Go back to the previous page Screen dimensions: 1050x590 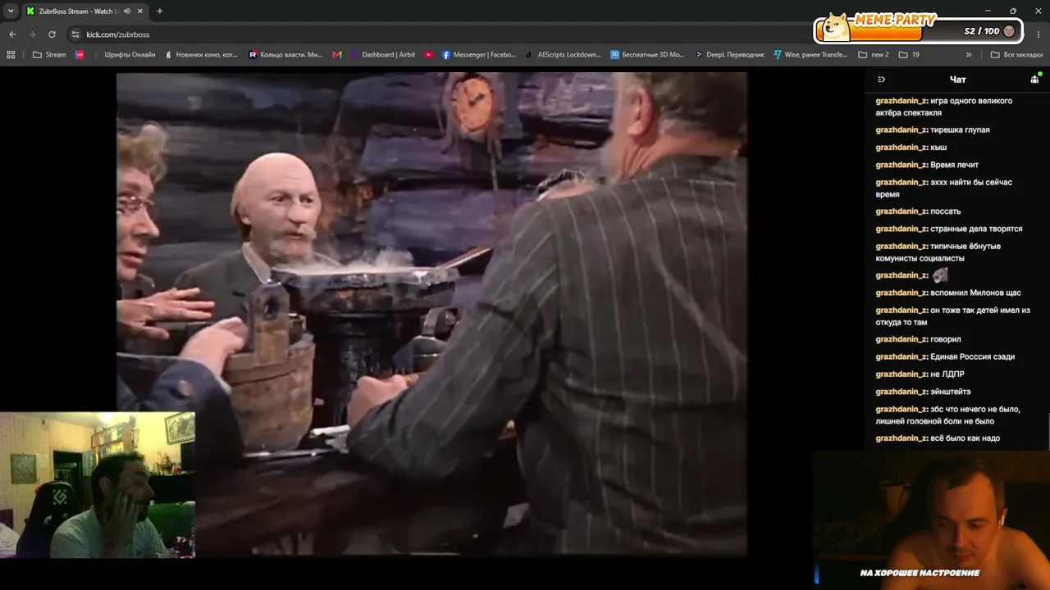(12, 34)
